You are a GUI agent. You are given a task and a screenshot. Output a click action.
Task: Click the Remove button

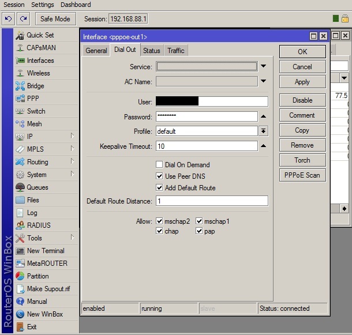click(302, 145)
